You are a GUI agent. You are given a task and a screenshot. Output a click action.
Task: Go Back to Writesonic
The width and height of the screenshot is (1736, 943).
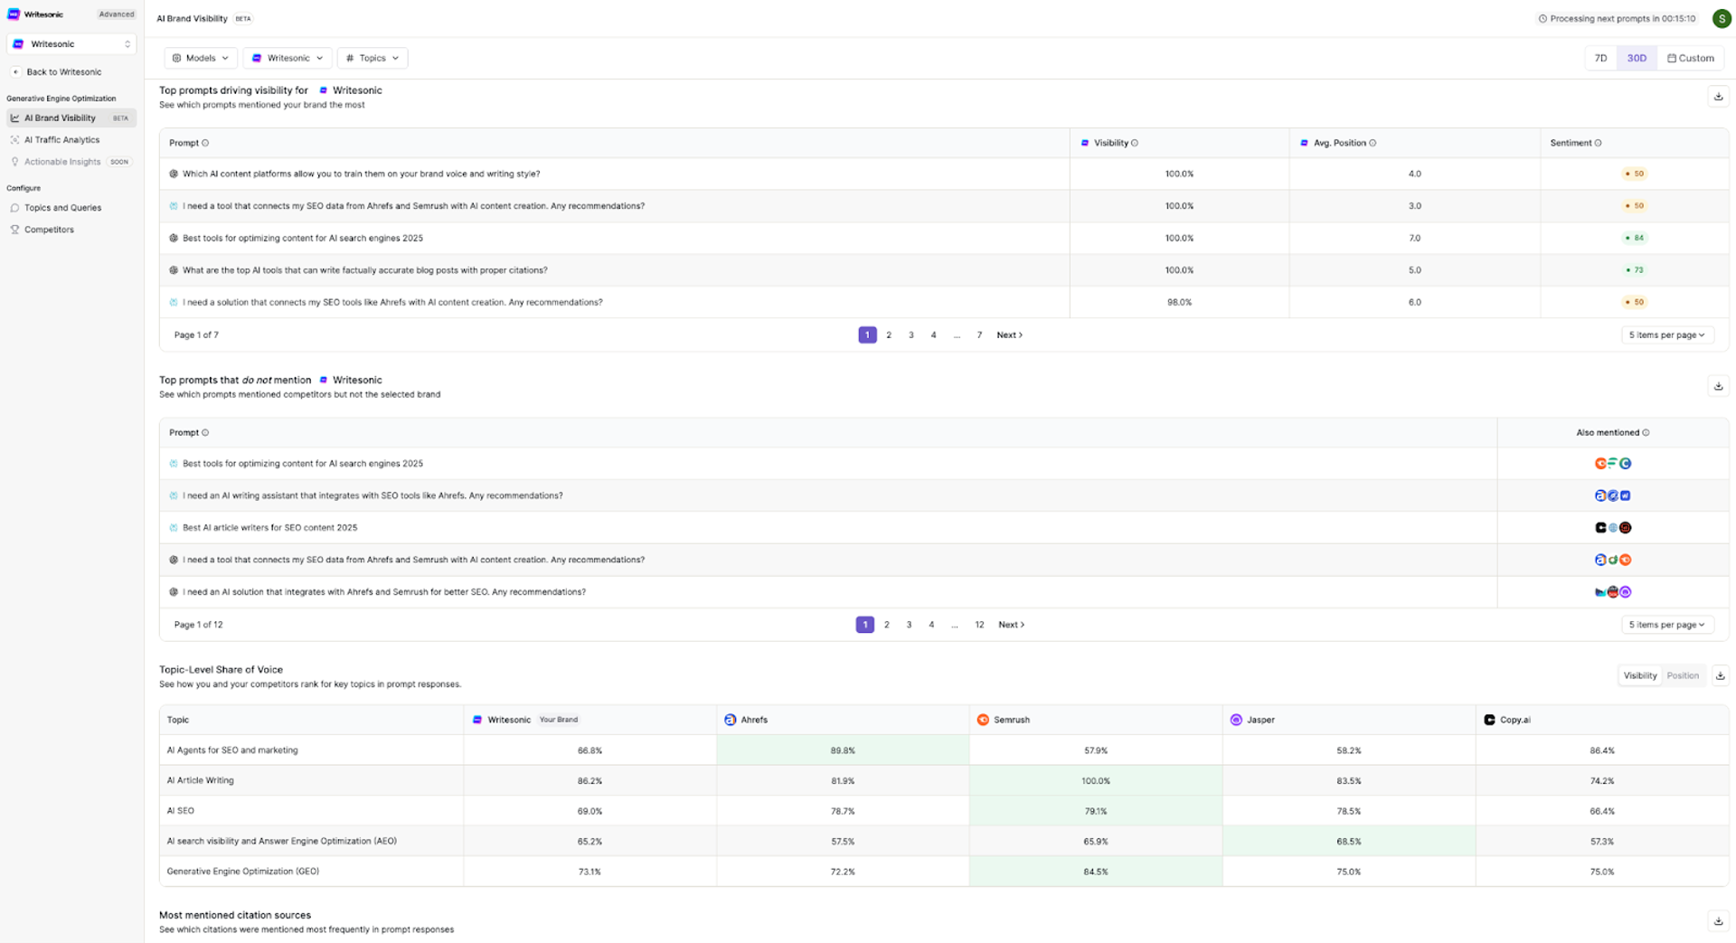pos(63,71)
